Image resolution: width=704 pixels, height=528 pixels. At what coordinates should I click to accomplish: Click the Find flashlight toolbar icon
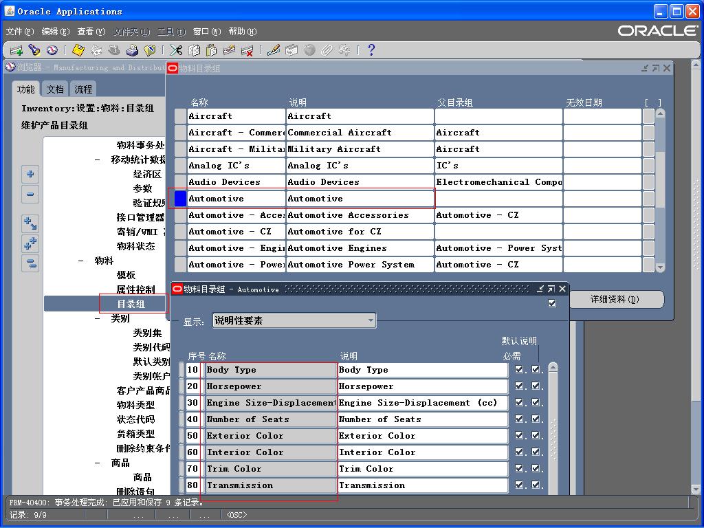click(x=34, y=50)
